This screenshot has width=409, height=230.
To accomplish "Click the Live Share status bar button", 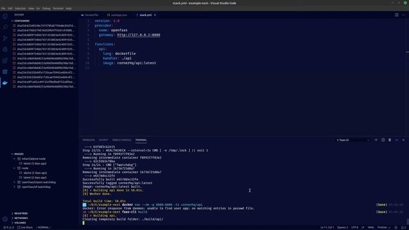I will click(25, 227).
